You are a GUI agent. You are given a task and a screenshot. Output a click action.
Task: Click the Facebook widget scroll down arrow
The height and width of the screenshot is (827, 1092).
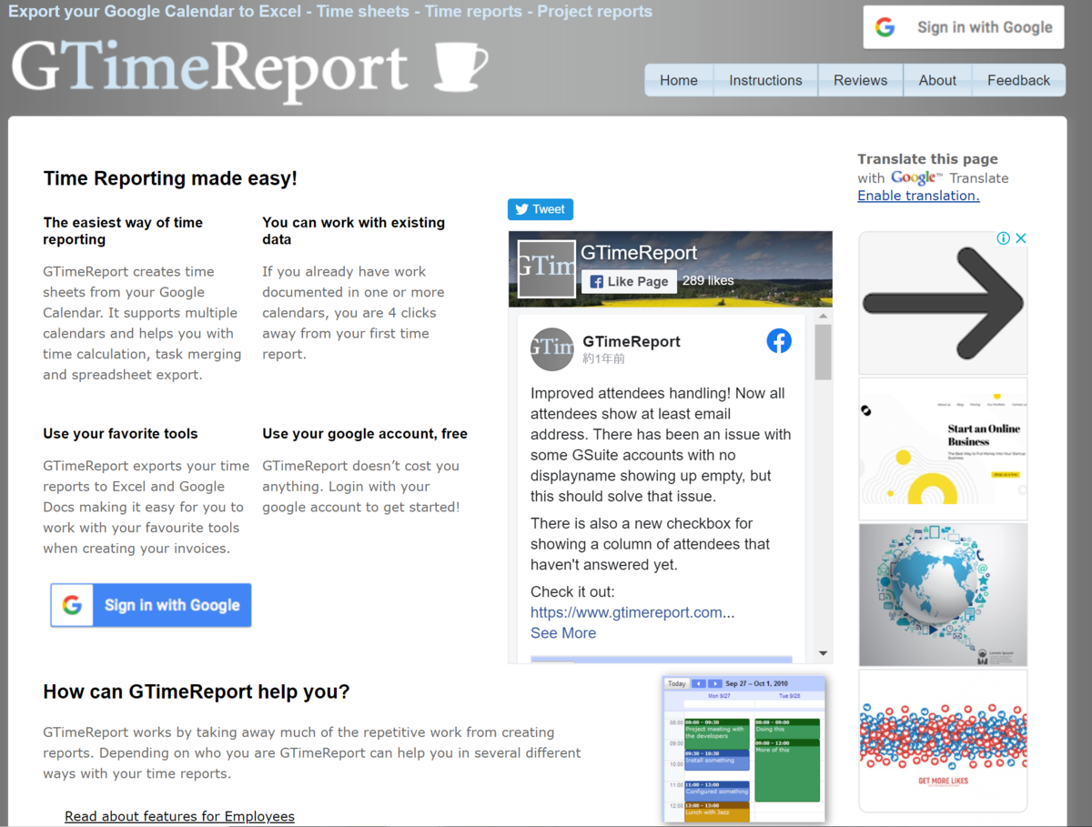824,653
